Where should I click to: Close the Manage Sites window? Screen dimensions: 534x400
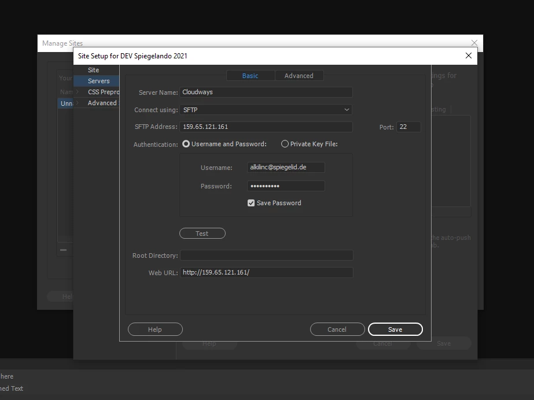click(x=474, y=43)
